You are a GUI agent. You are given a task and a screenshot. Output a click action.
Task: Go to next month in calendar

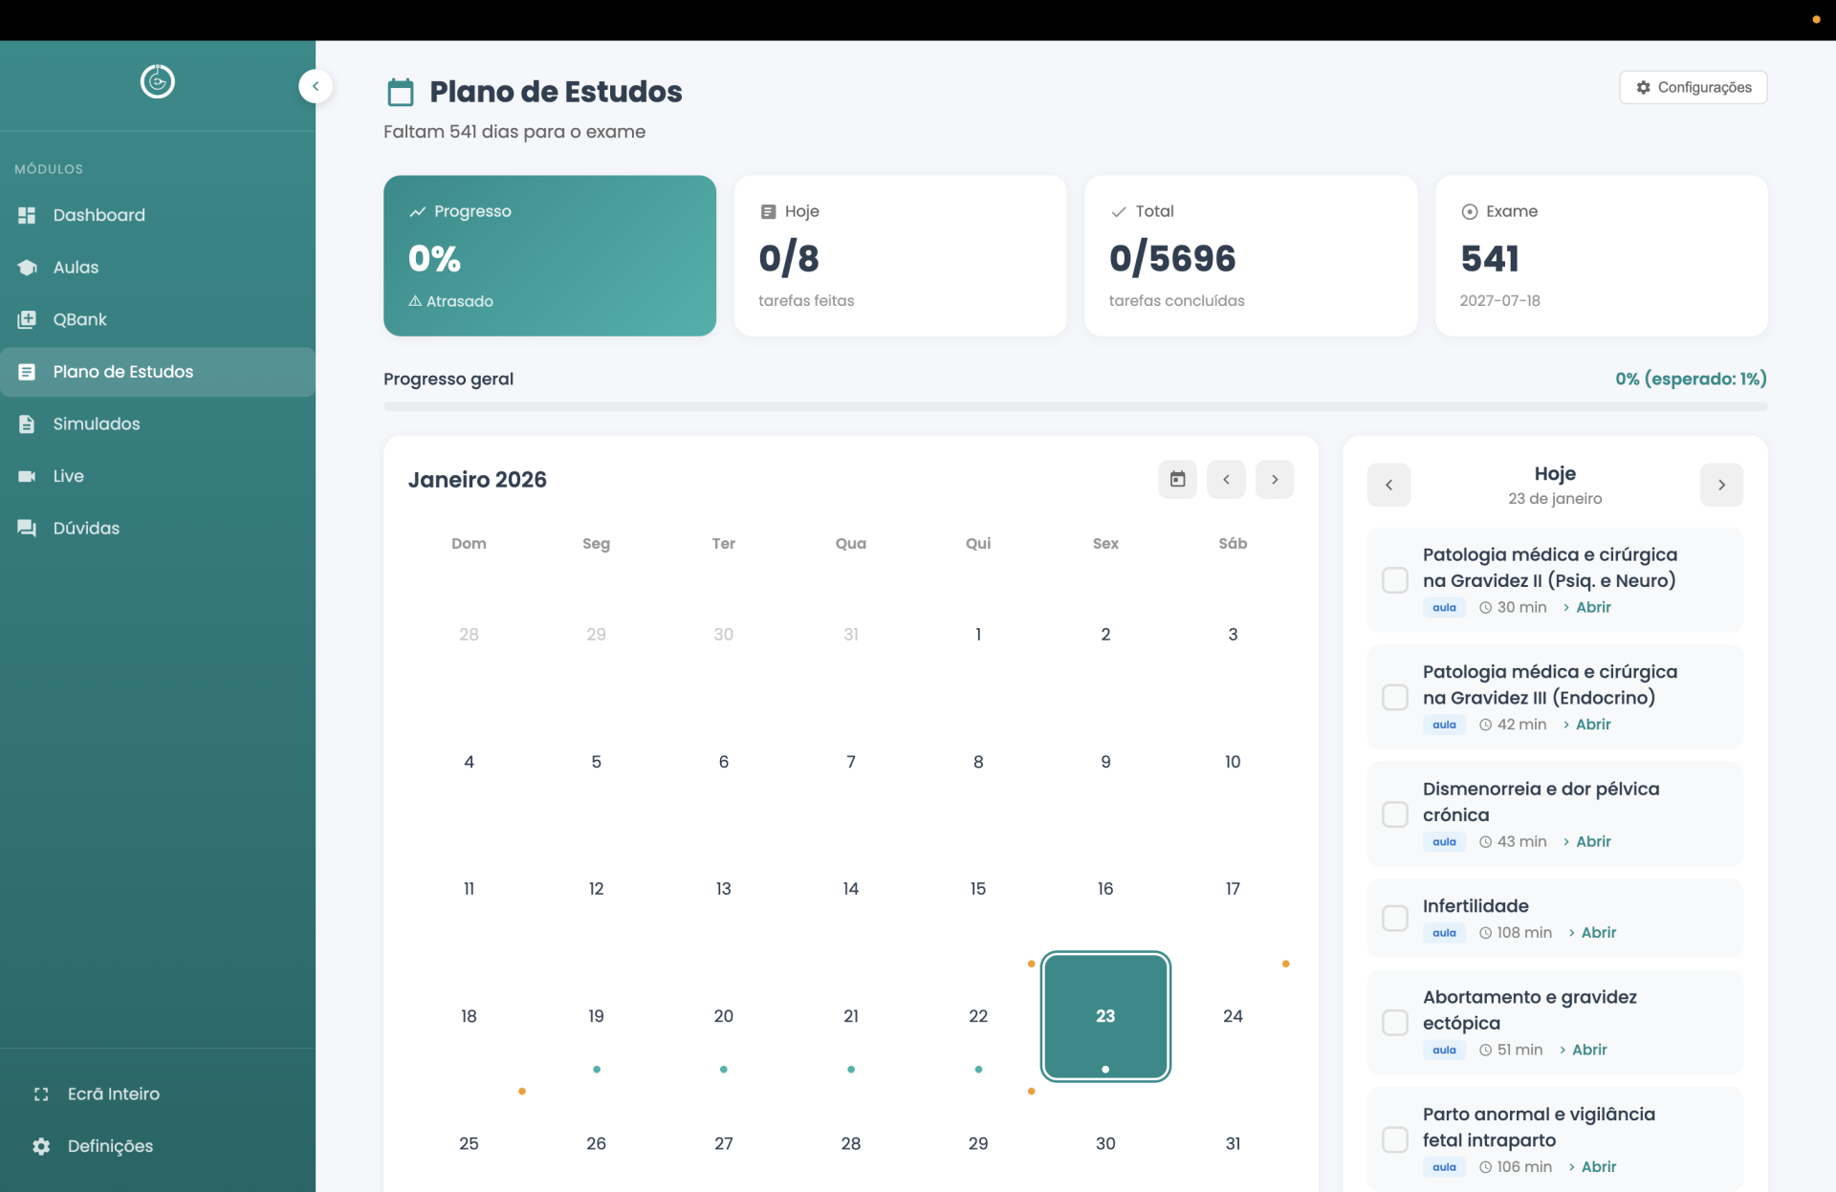coord(1275,480)
